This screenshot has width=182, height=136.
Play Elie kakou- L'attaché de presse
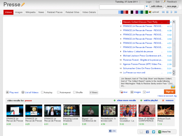(x=146, y=51)
